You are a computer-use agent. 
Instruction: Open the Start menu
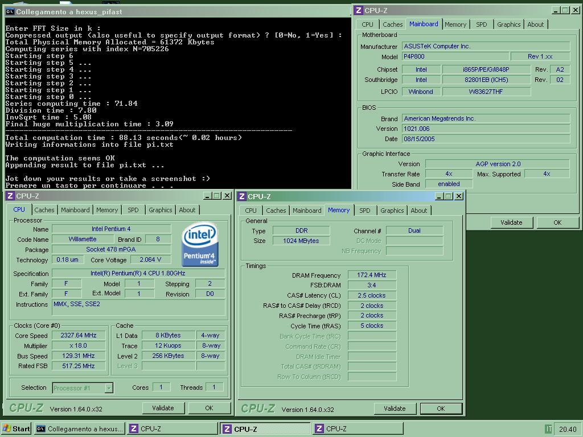pyautogui.click(x=16, y=429)
